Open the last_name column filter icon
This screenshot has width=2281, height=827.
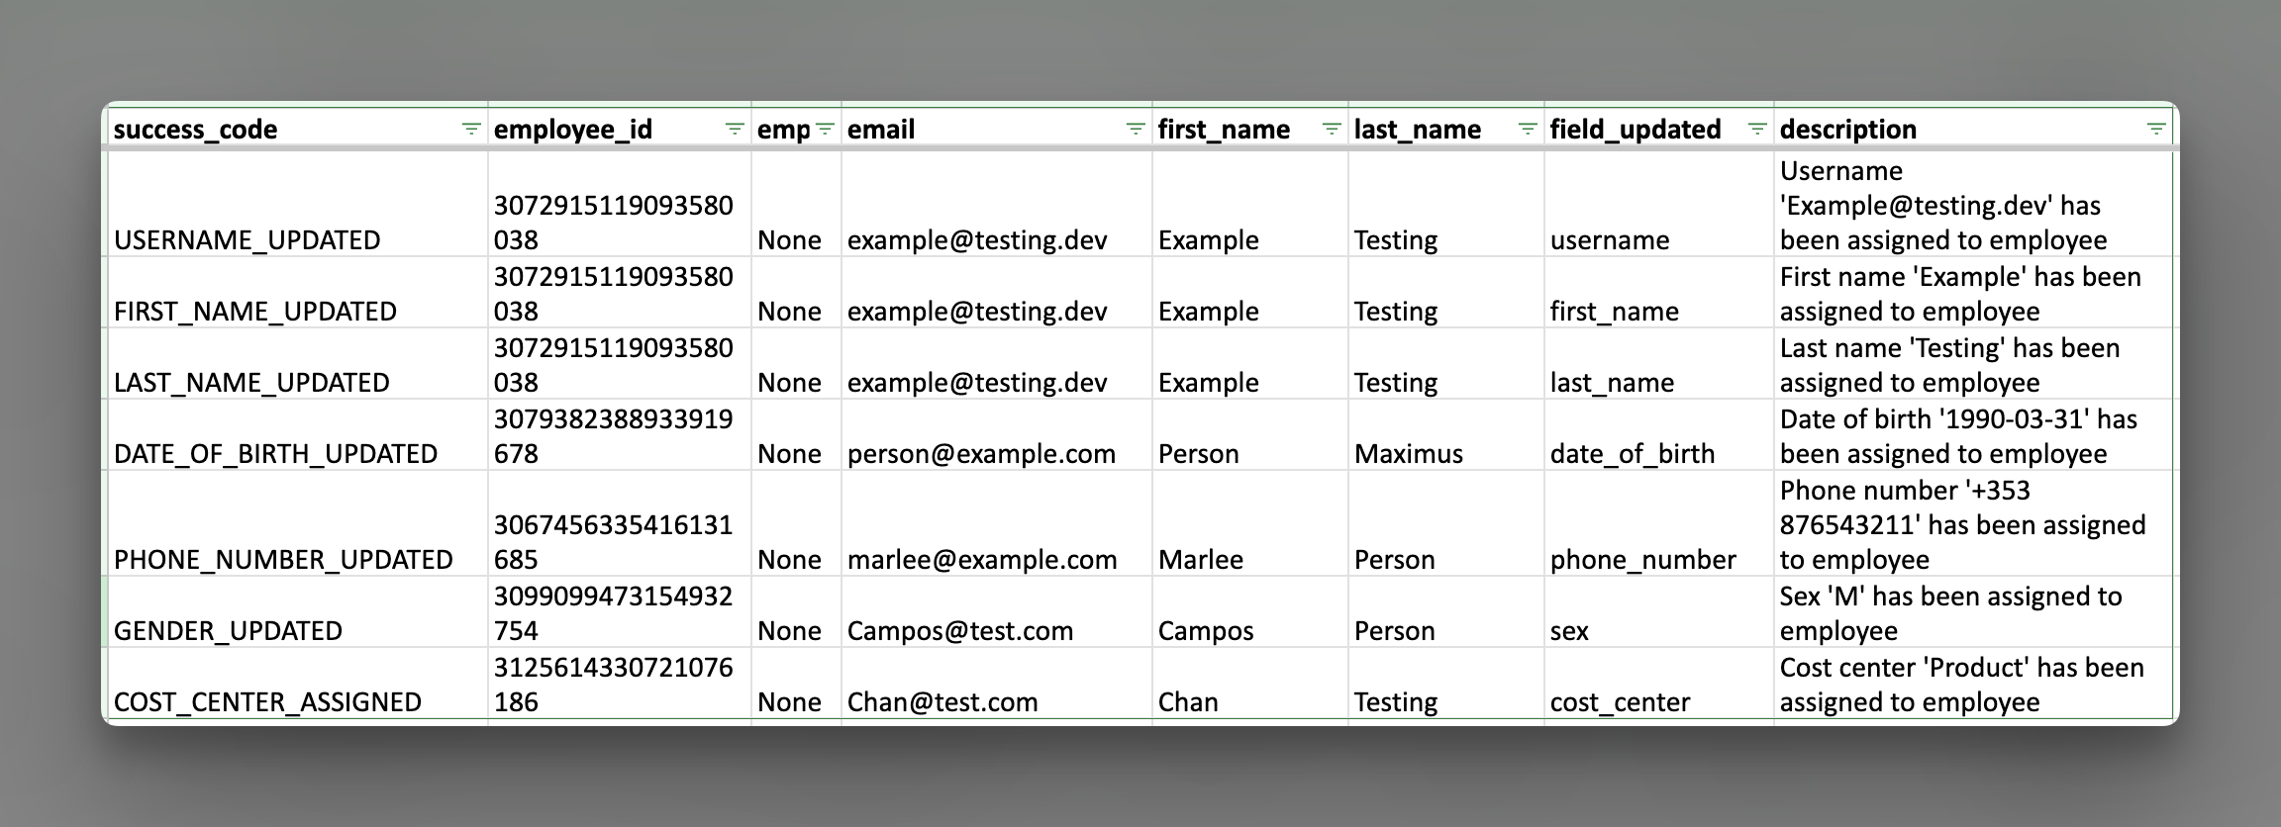pos(1528,130)
